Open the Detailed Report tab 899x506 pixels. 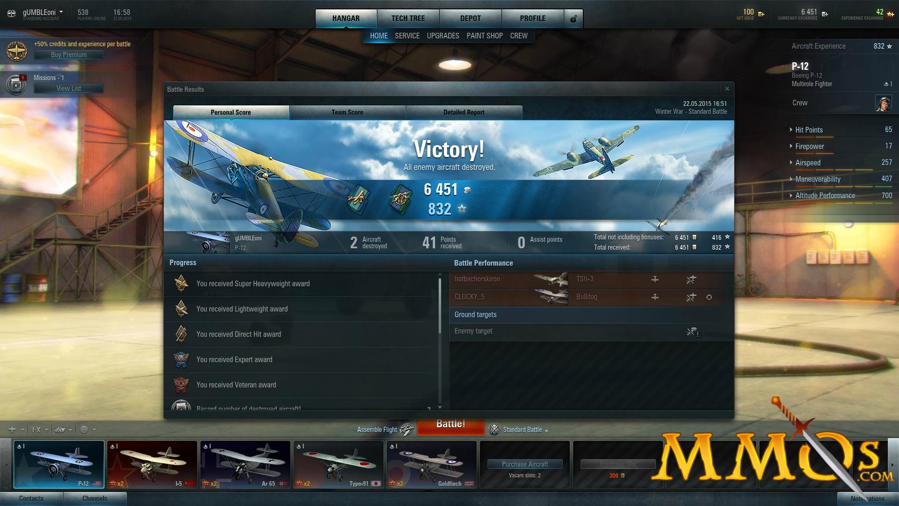click(464, 112)
